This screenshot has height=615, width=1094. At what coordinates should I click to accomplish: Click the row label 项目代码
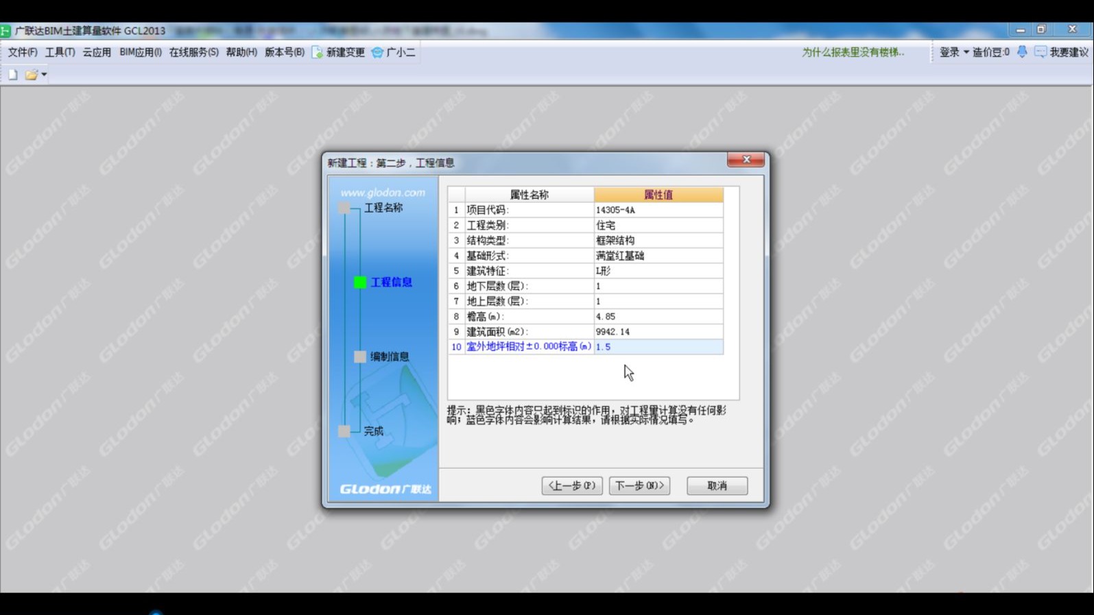488,210
